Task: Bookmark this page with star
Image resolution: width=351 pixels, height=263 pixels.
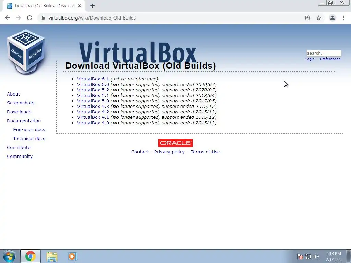Action: click(319, 18)
